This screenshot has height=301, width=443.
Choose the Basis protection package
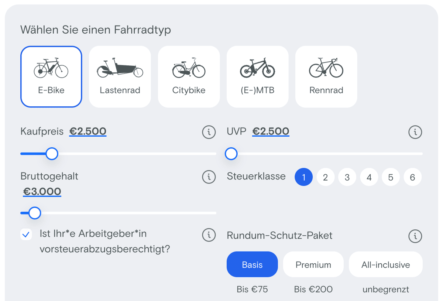point(252,264)
